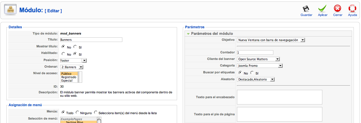
Task: Click Texto para el encabezado text area
Action: pos(279,97)
